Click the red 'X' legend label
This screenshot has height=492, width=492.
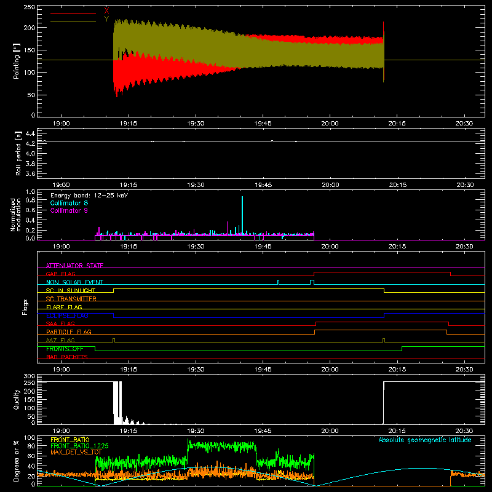[106, 11]
